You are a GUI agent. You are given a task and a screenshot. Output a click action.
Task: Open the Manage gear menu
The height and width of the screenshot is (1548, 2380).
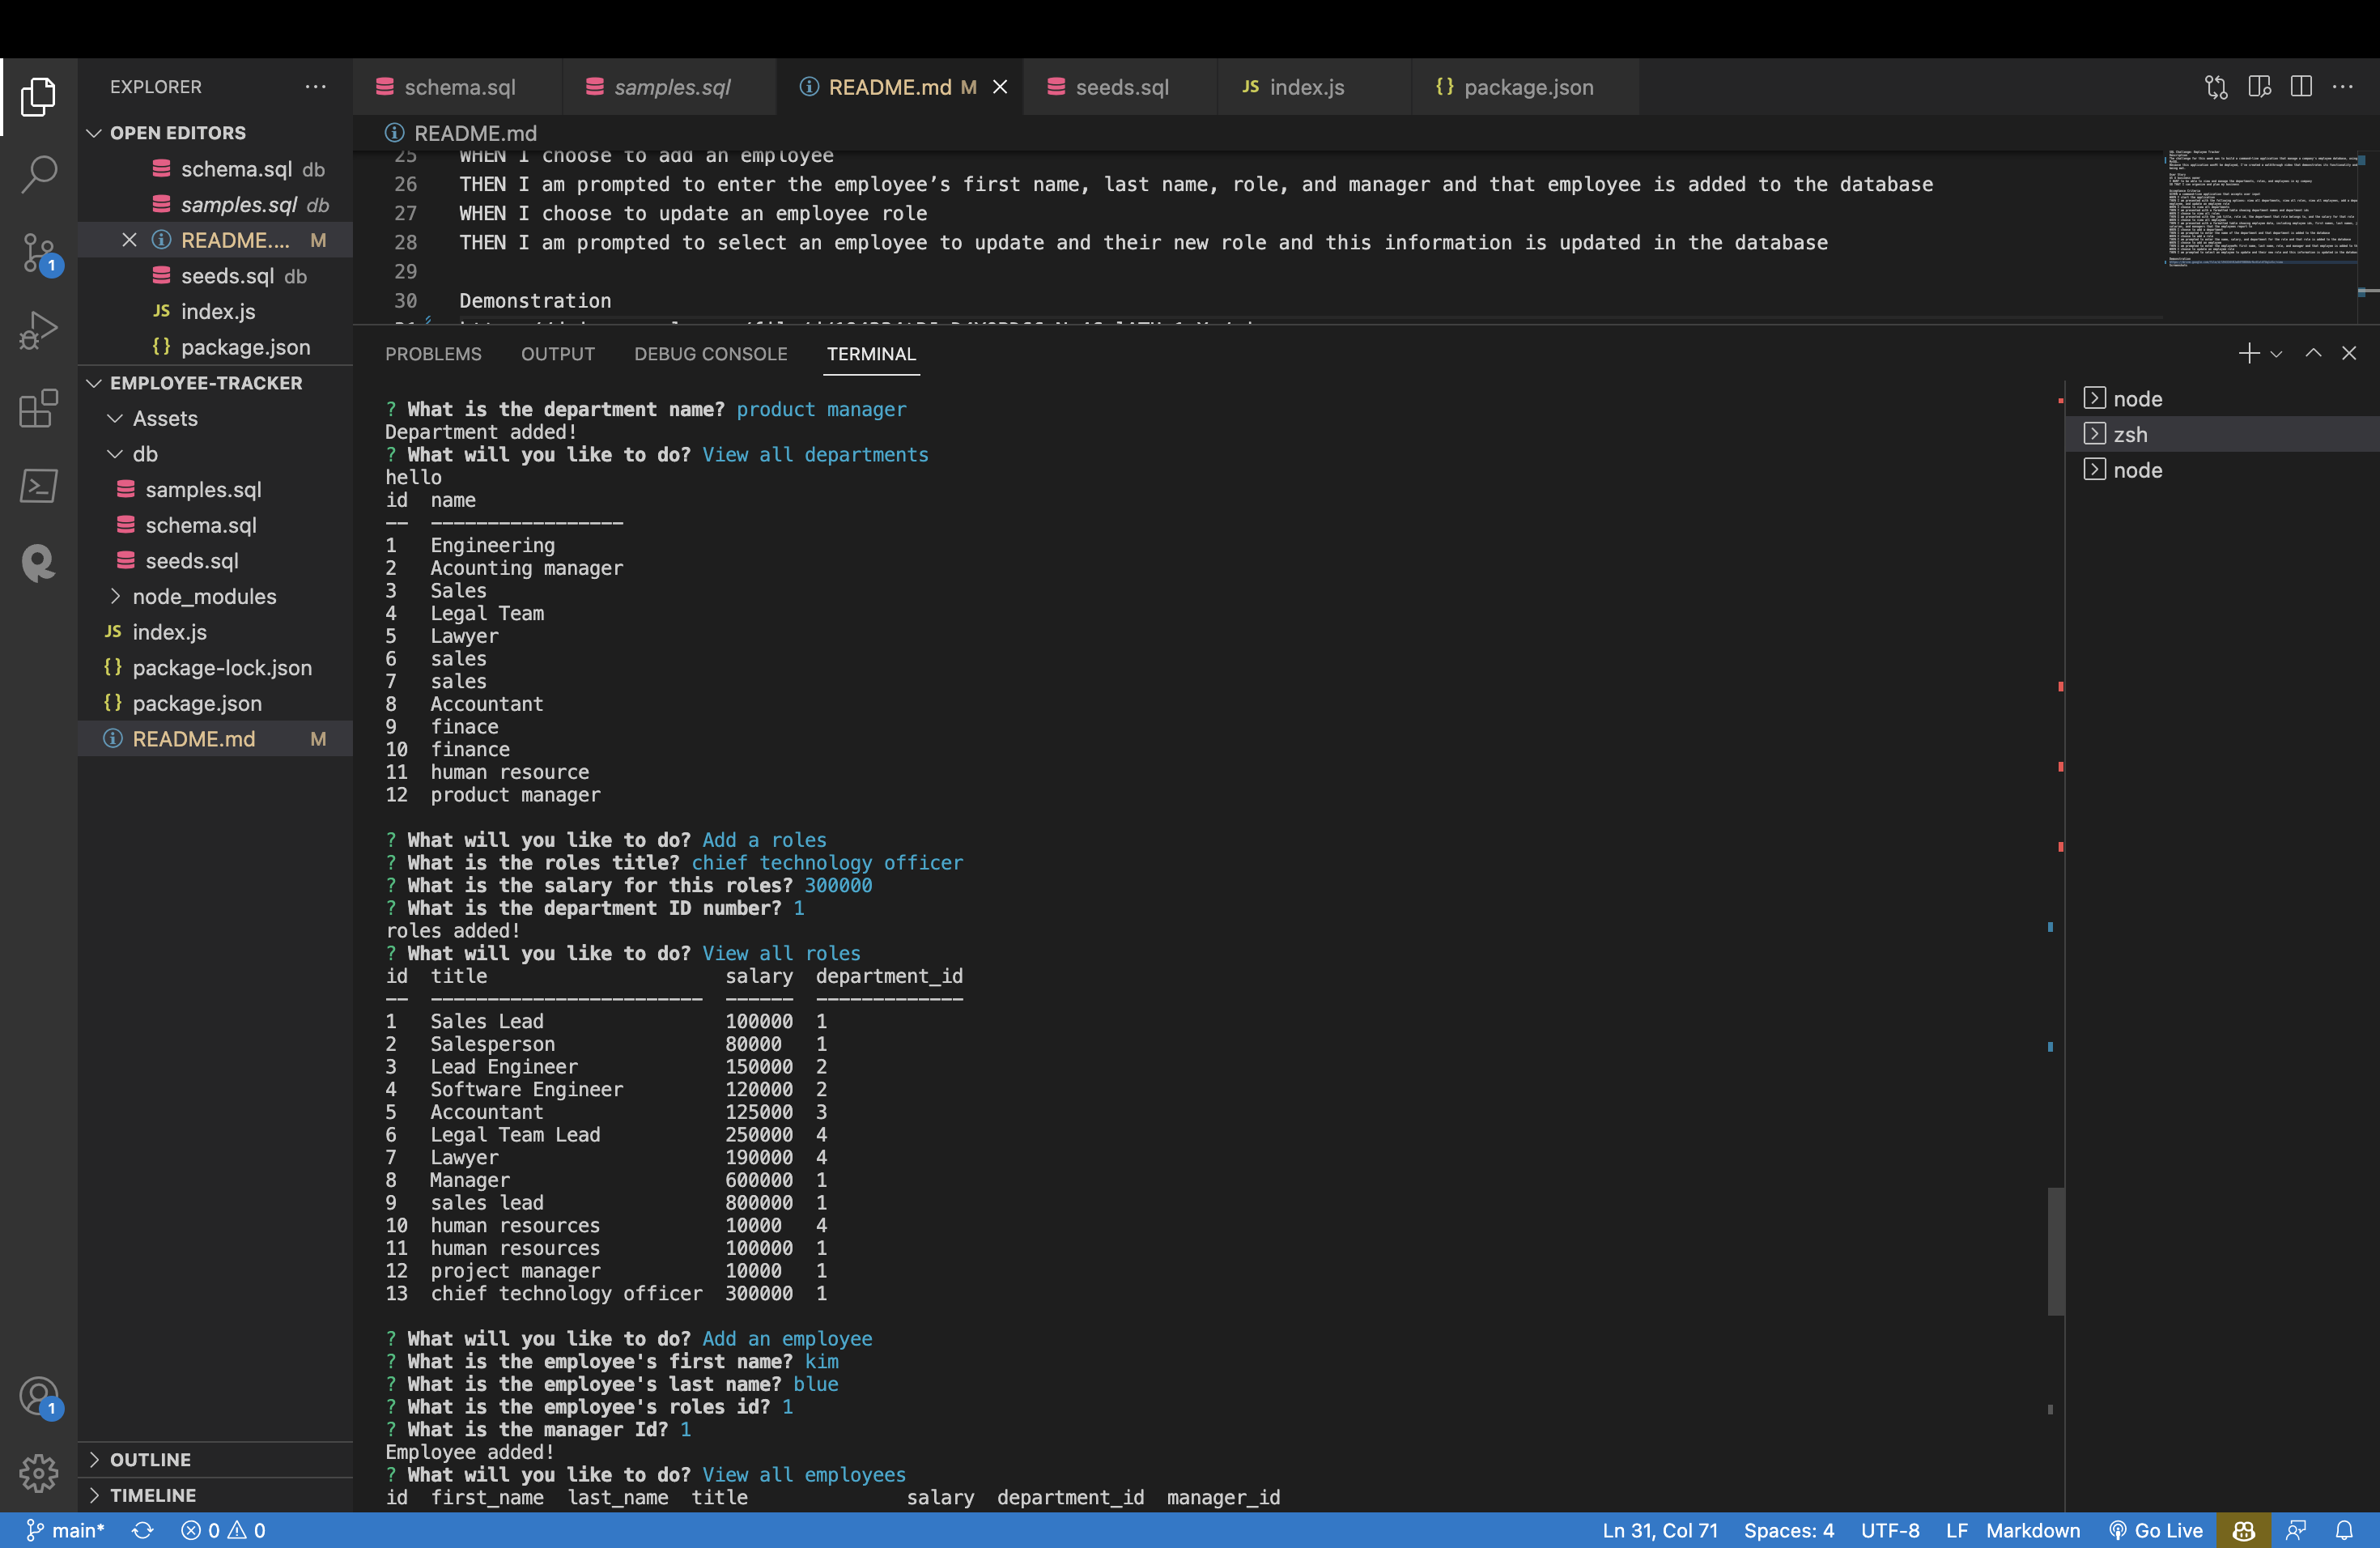pyautogui.click(x=38, y=1472)
